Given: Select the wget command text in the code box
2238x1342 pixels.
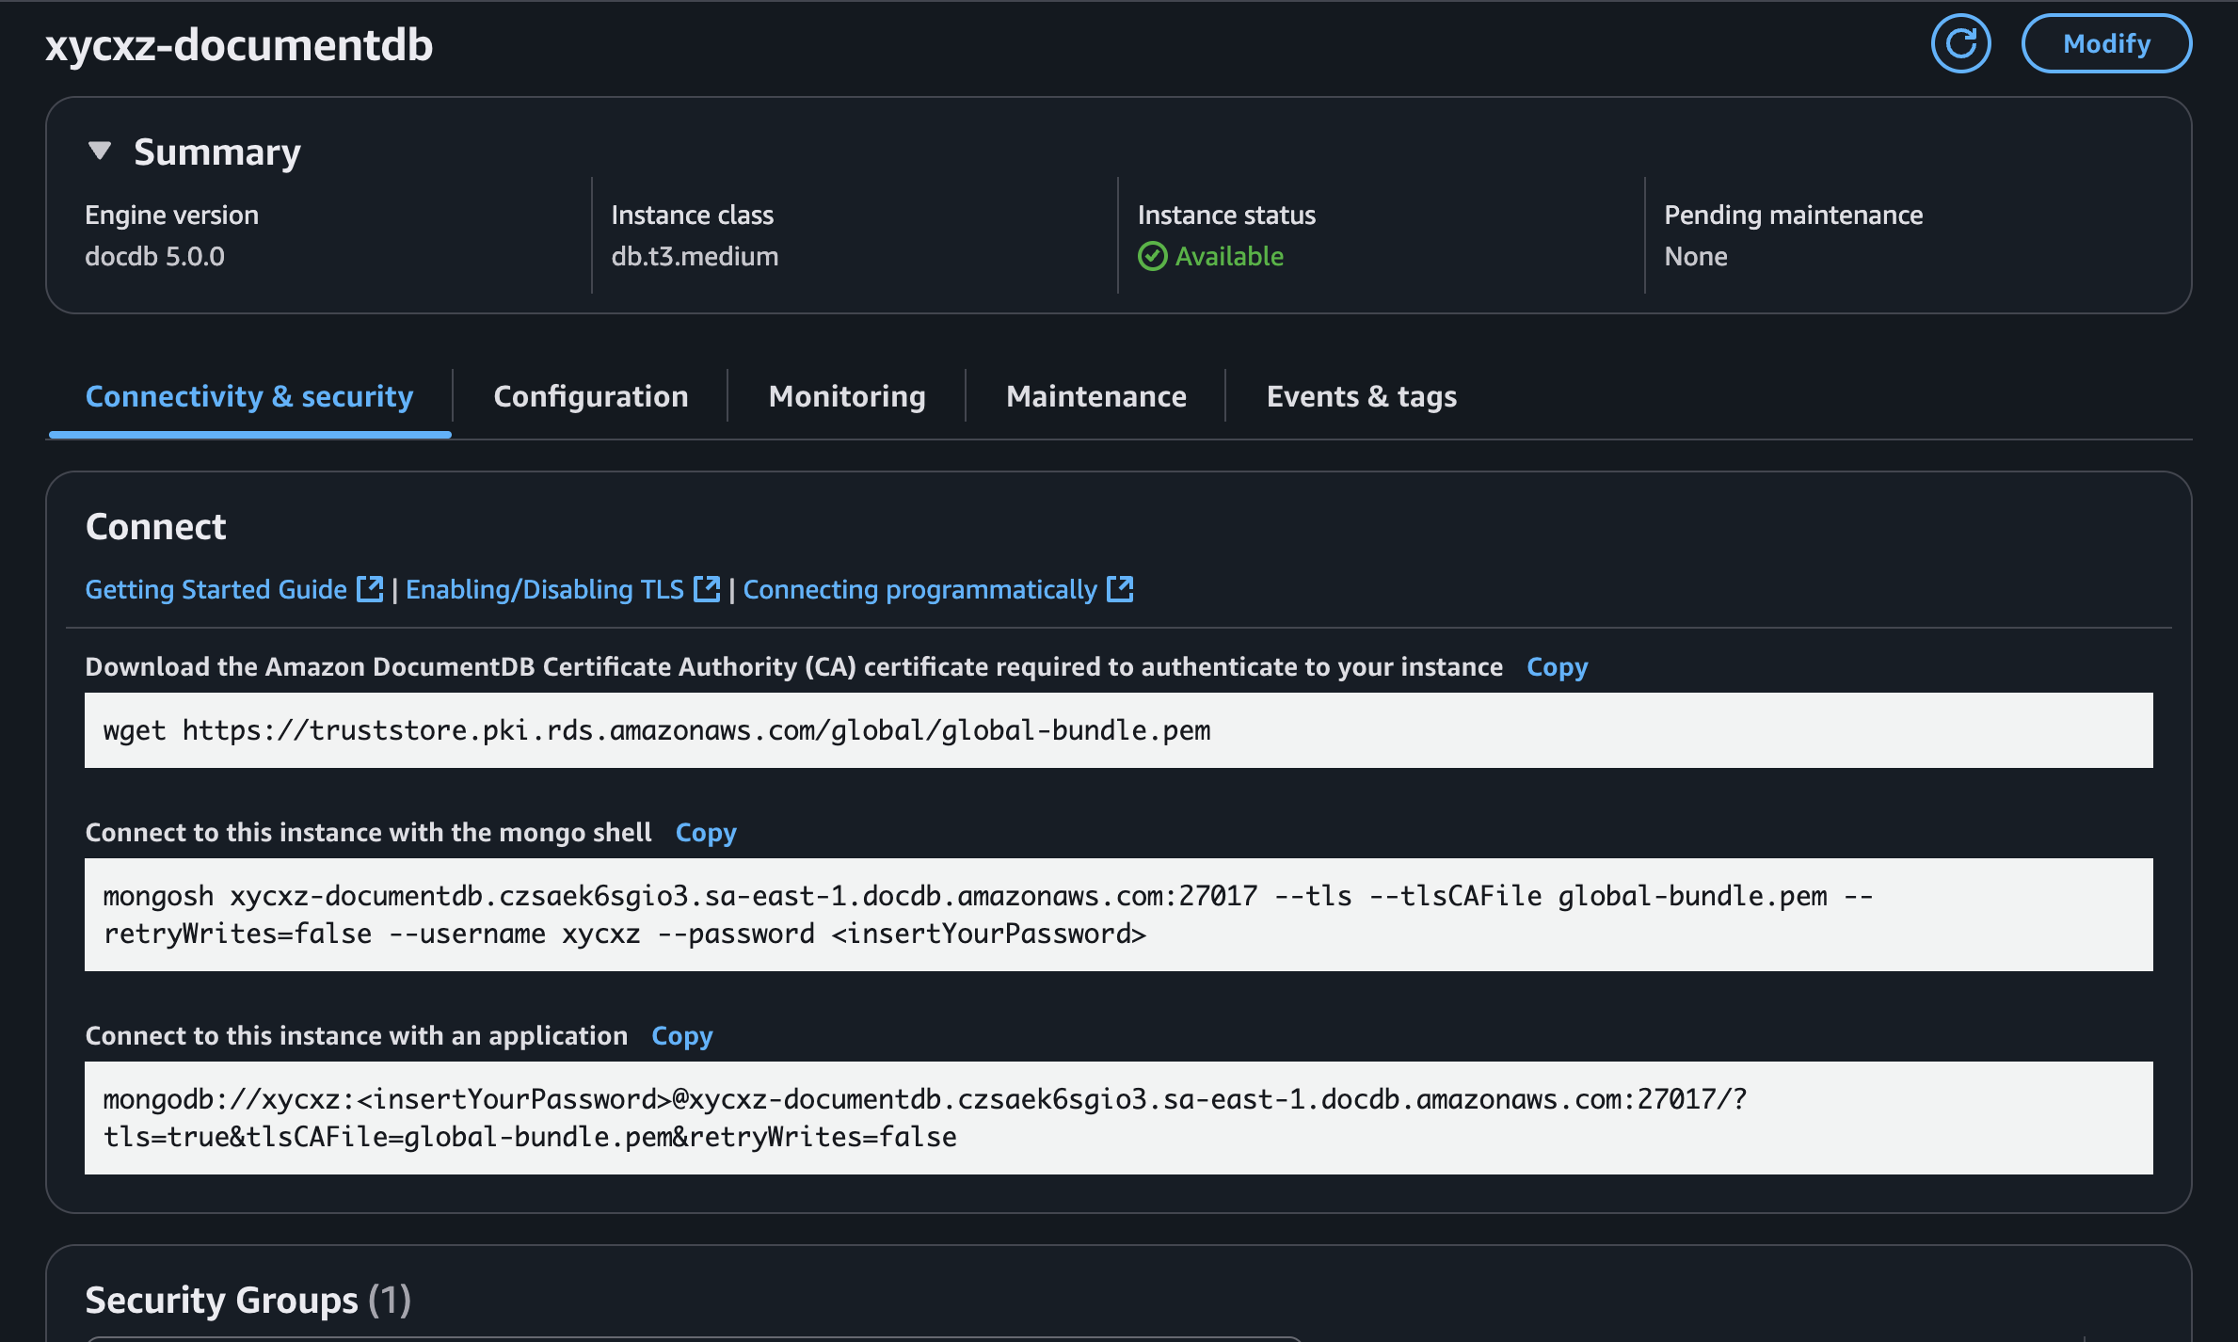Looking at the screenshot, I should coord(657,729).
